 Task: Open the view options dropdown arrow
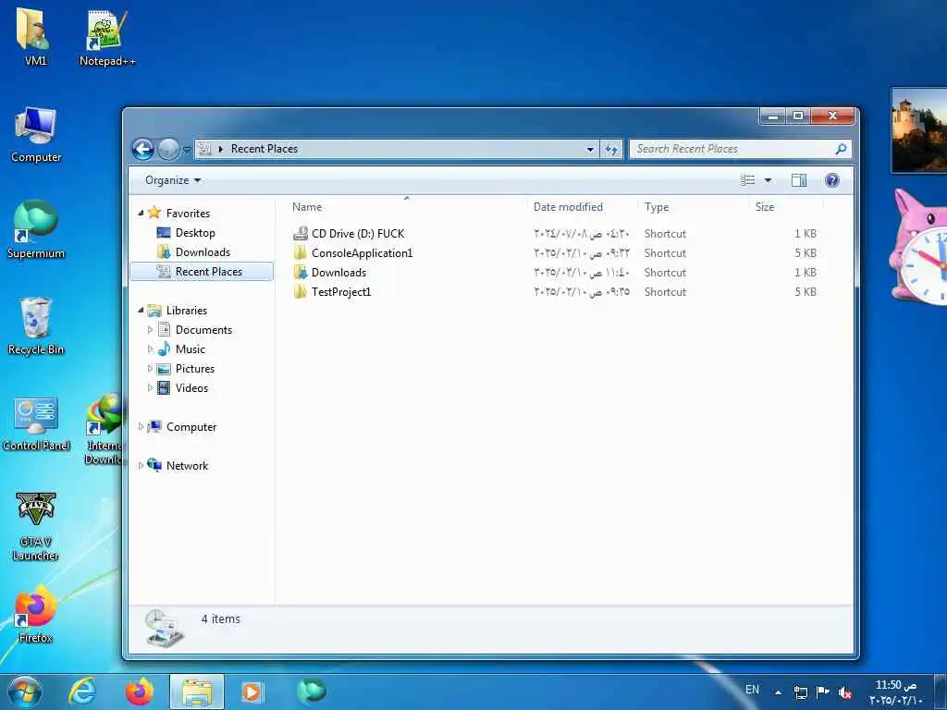[768, 180]
